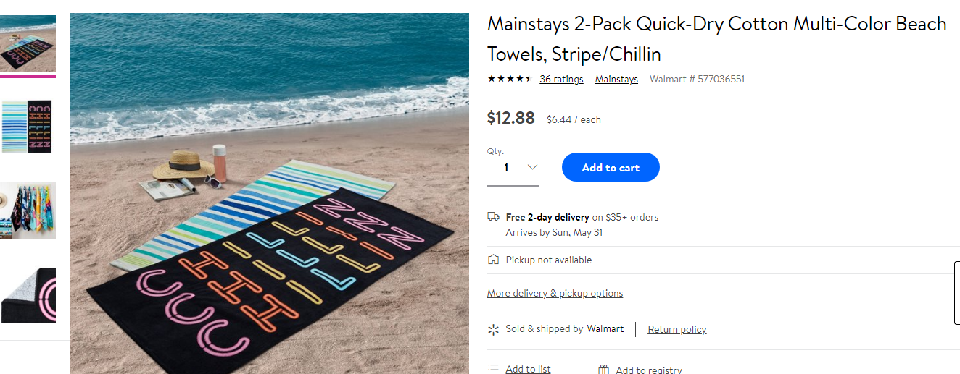960x374 pixels.
Task: View the Return policy
Action: click(x=676, y=329)
